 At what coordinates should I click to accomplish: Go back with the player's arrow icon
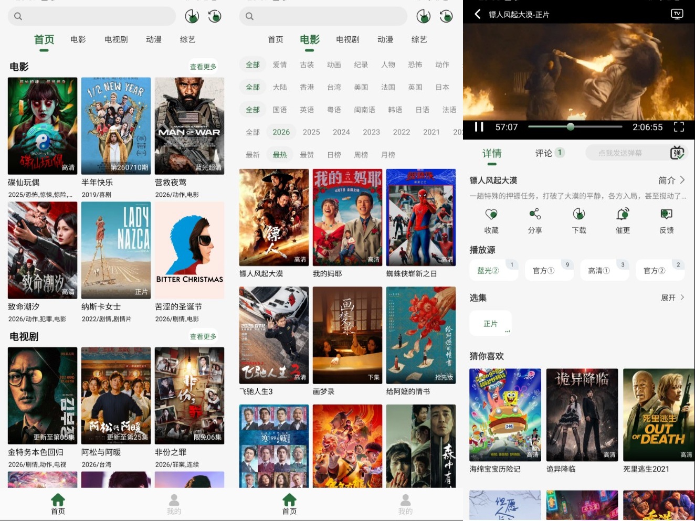point(477,14)
